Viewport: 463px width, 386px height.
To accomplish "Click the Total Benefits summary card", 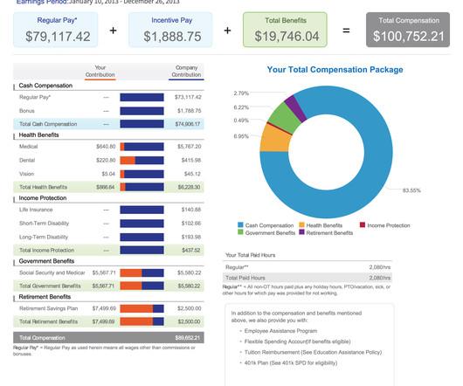I will click(x=285, y=30).
